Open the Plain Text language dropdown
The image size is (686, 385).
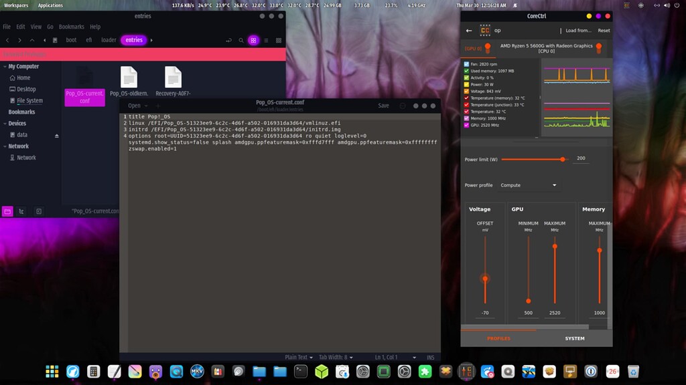[299, 357]
